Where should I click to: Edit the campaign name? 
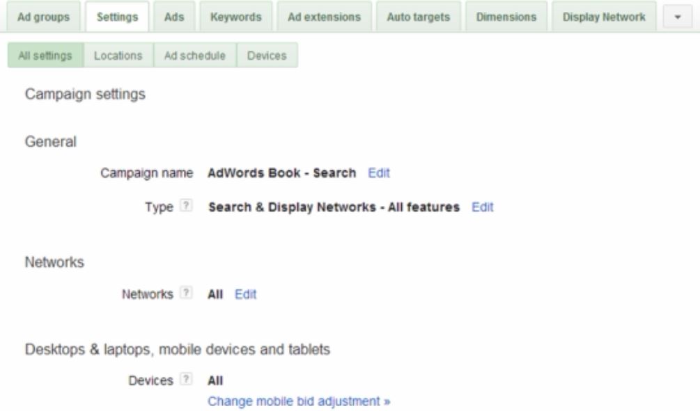[x=379, y=173]
